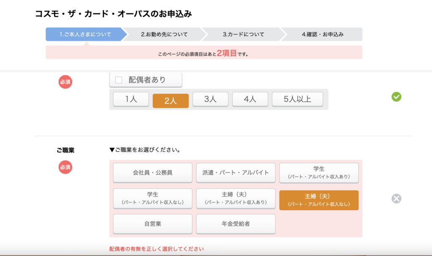The height and width of the screenshot is (256, 432).
Task: Toggle the 配偶者あり checkbox
Action: [x=119, y=80]
